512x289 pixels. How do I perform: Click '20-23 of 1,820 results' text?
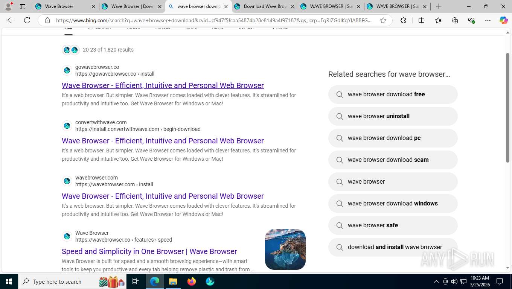pos(108,50)
